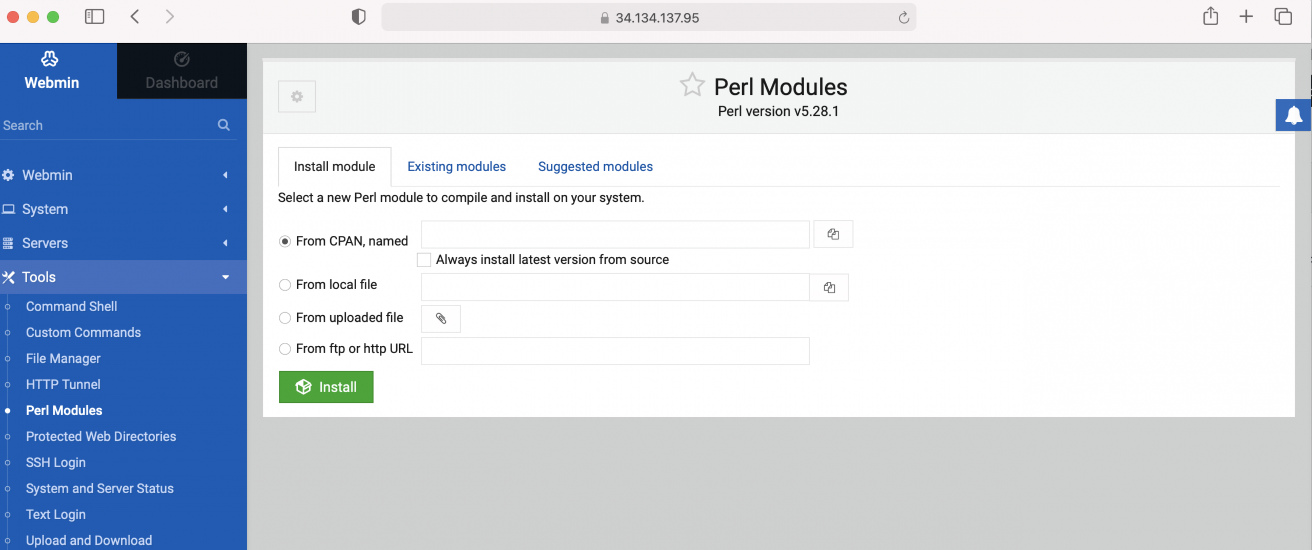
Task: Focus the ftp or http URL field
Action: [x=615, y=351]
